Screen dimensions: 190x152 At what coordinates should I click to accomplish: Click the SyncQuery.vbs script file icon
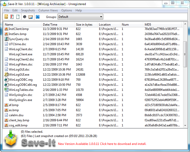coord(7,39)
